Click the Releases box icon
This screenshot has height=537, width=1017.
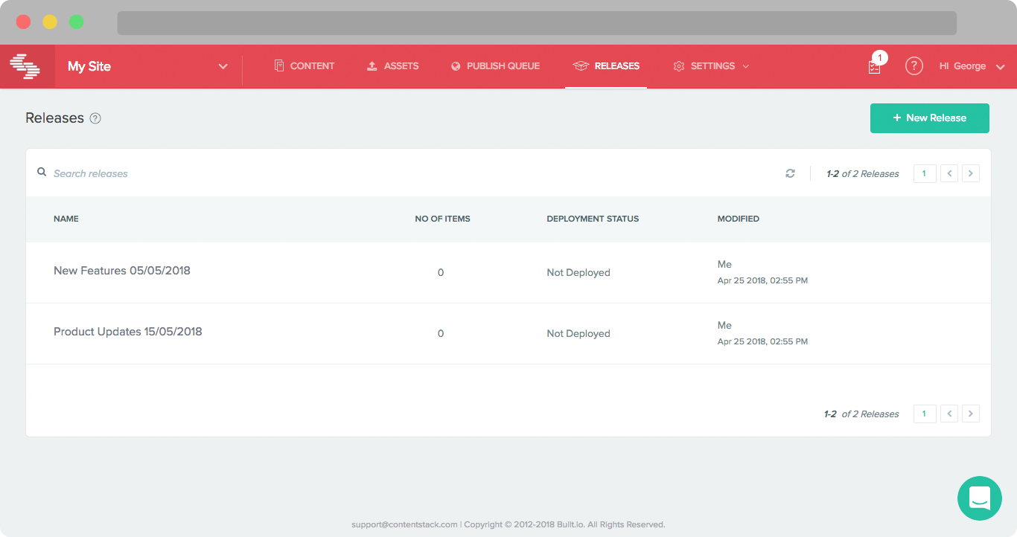point(581,66)
